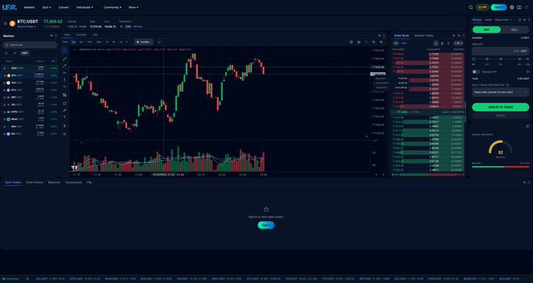533x283 pixels.
Task: Open the book guide icon in header
Action: (x=519, y=7)
